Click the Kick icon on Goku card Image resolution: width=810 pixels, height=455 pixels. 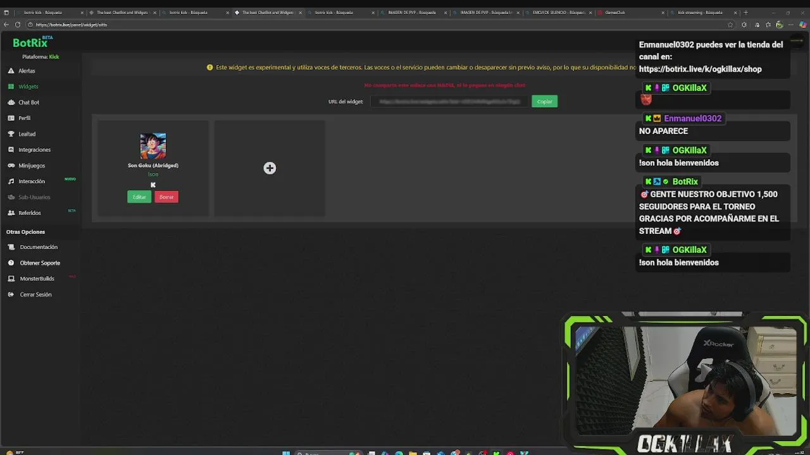point(153,185)
